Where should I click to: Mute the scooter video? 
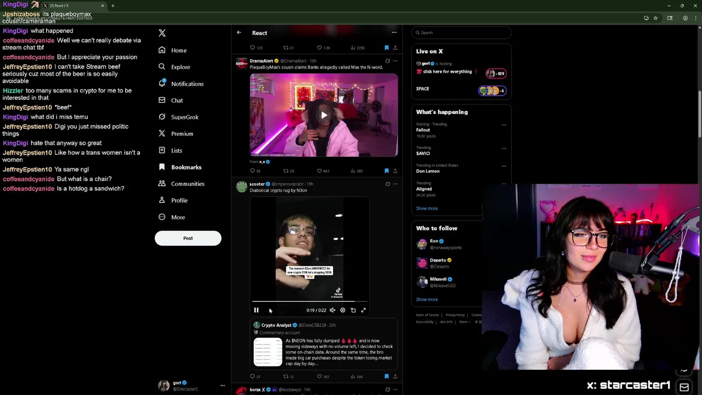(332, 310)
